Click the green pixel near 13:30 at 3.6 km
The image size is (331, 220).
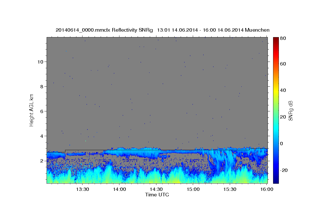[x=86, y=141]
